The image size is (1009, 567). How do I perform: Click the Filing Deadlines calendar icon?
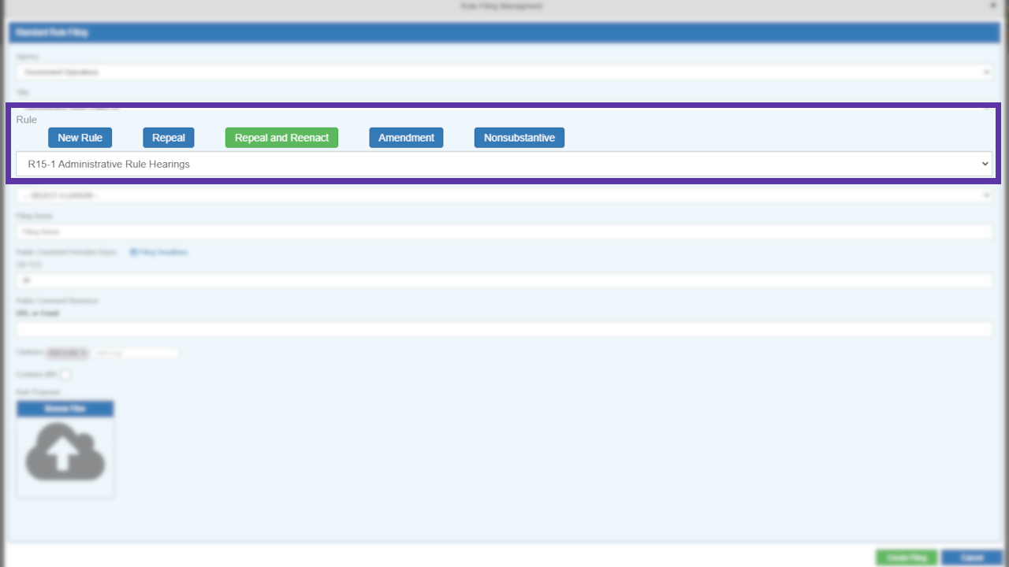coord(133,252)
